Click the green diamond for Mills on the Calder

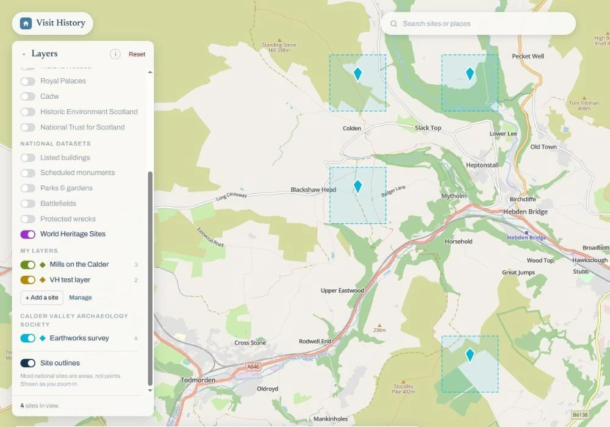tap(43, 265)
